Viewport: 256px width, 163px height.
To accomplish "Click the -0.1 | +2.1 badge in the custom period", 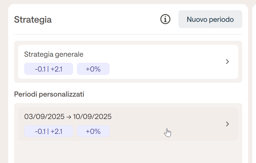I will (49, 131).
